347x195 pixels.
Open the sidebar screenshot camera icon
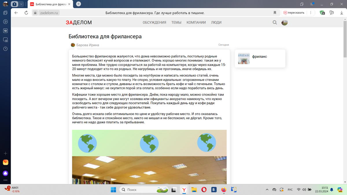tap(5, 40)
